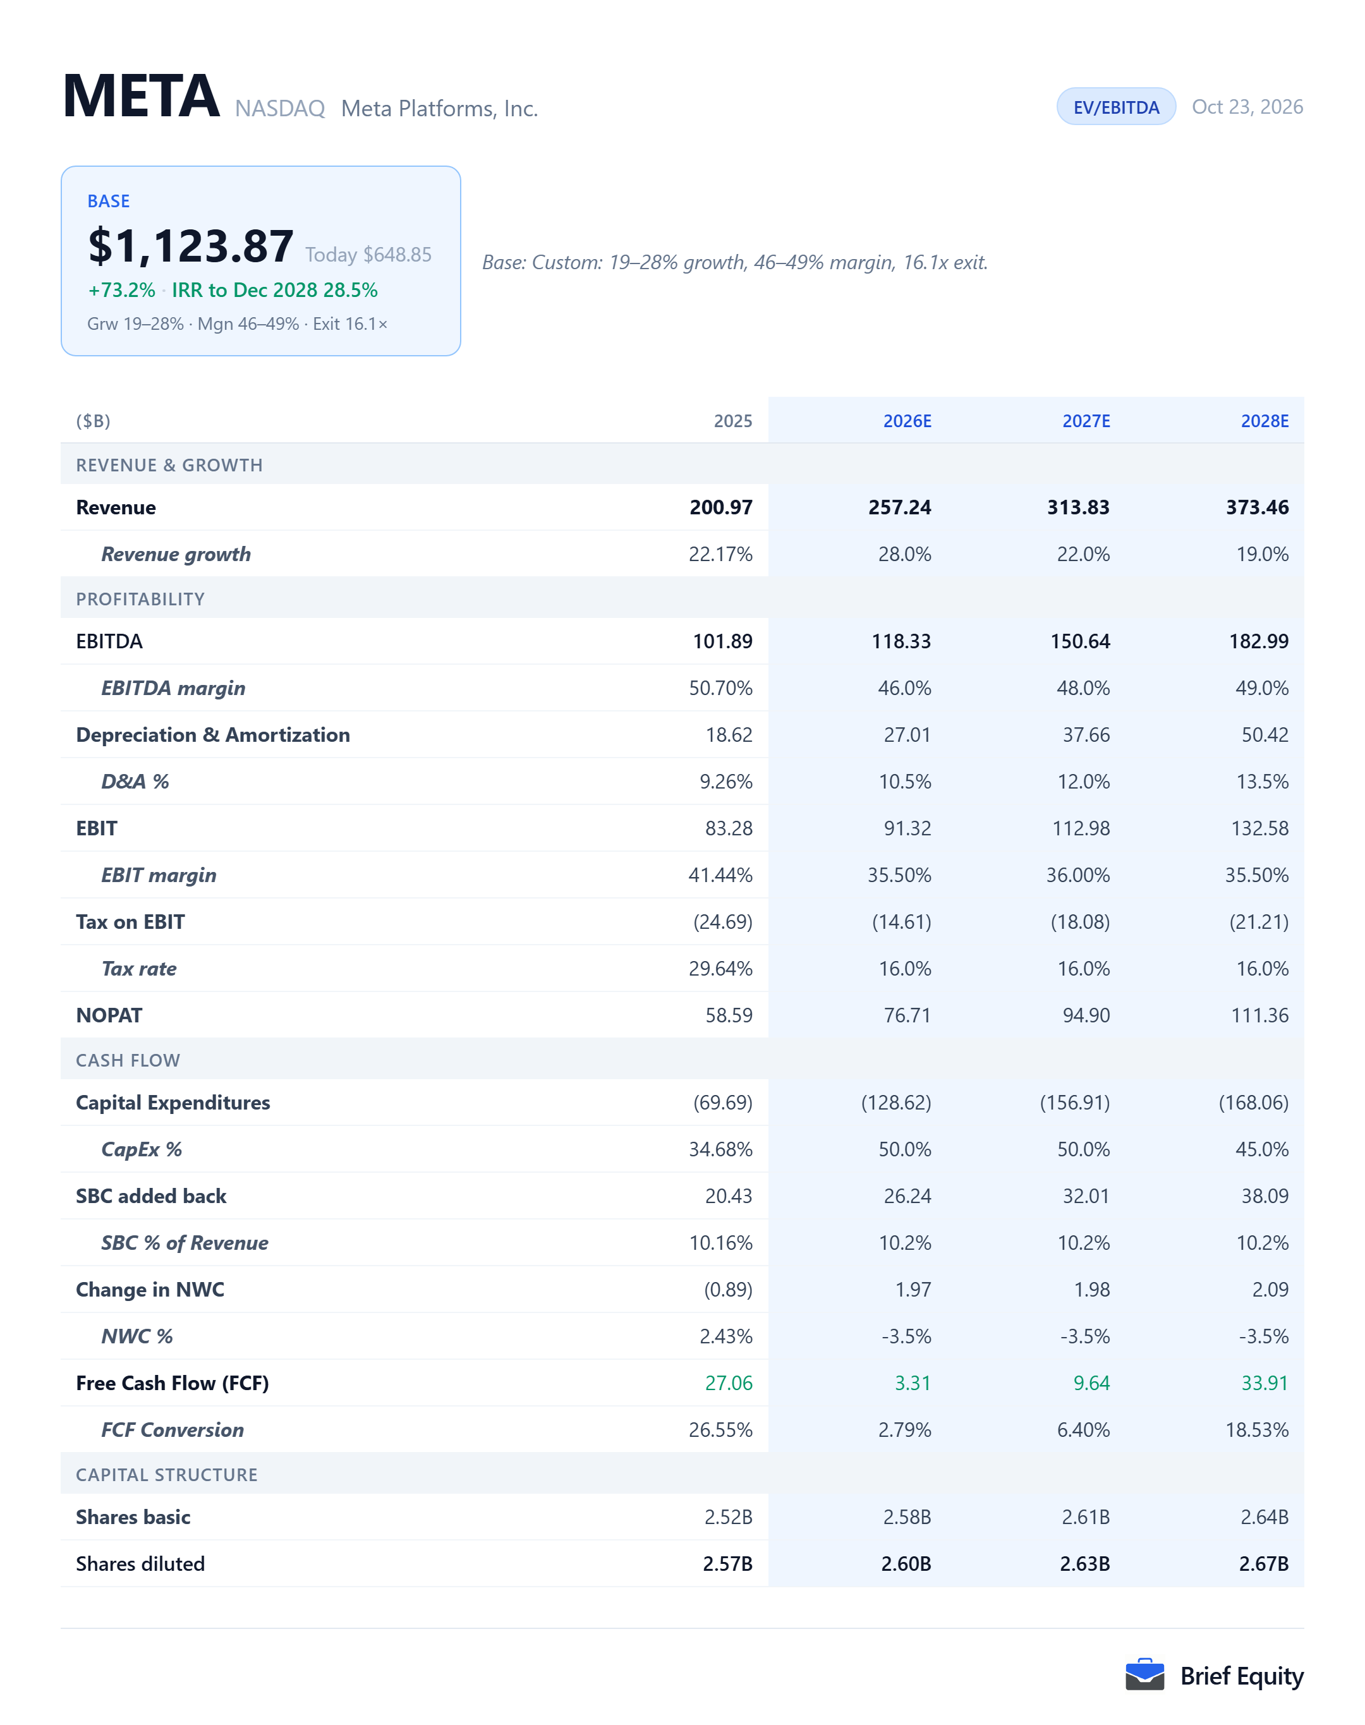Click the Meta Platforms, Inc. company name
Image resolution: width=1365 pixels, height=1725 pixels.
[x=440, y=109]
